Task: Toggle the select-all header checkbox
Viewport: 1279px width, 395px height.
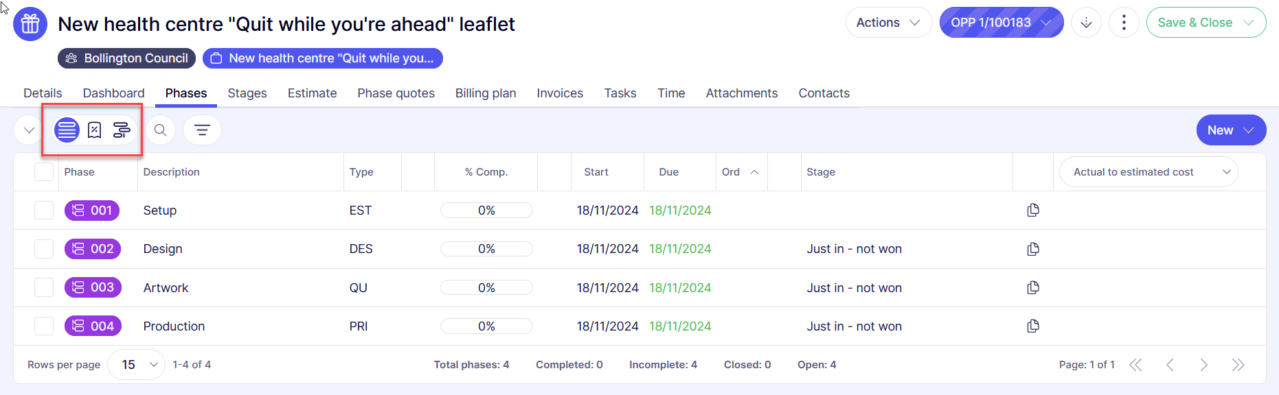Action: [44, 172]
